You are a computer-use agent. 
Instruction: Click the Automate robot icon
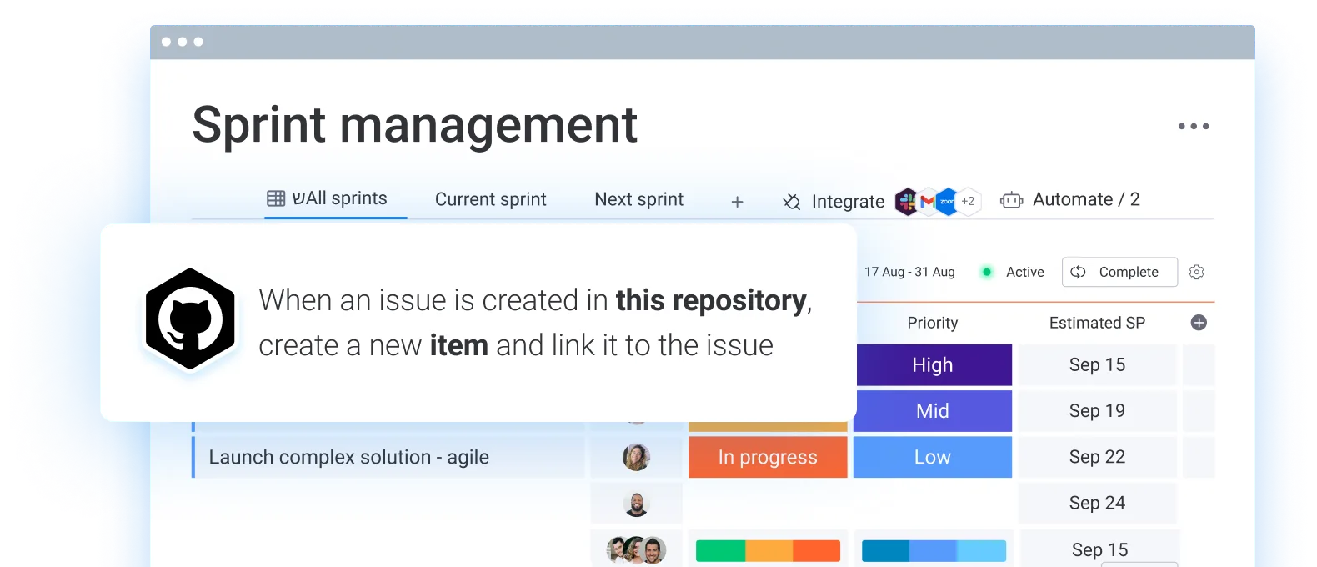[1011, 200]
